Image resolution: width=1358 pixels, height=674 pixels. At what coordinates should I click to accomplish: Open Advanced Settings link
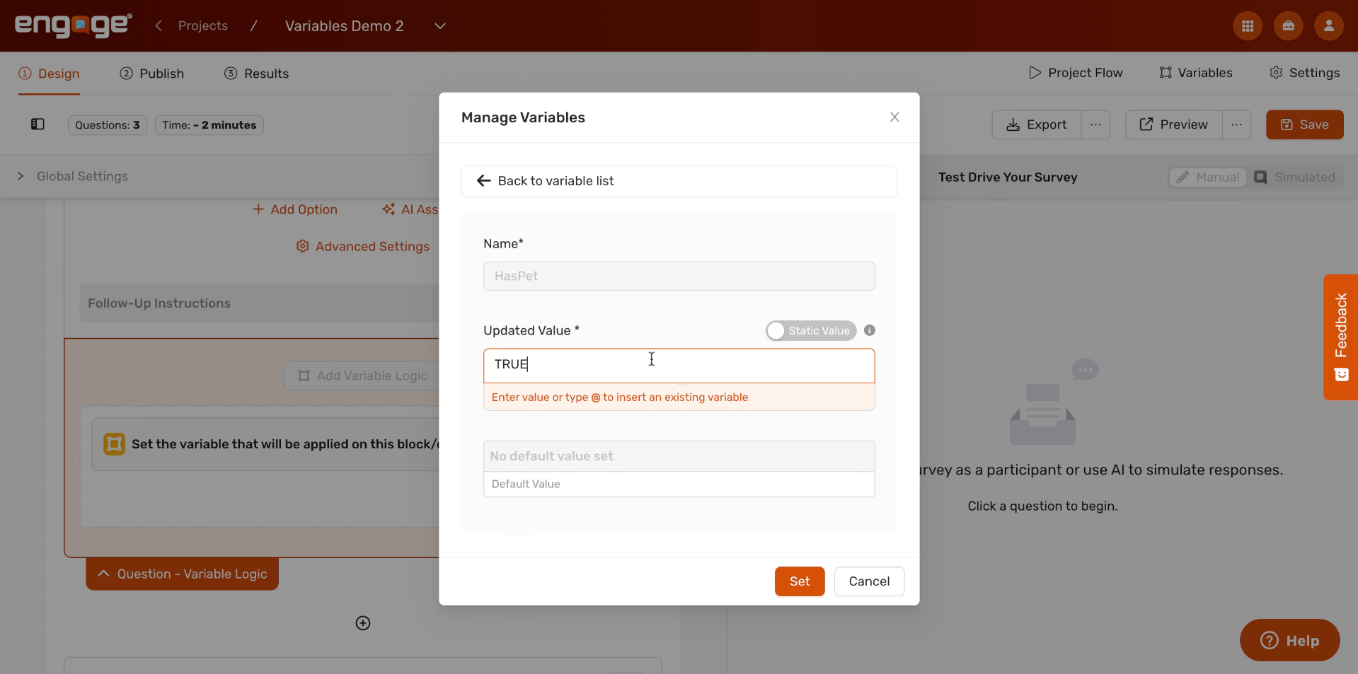(x=363, y=246)
